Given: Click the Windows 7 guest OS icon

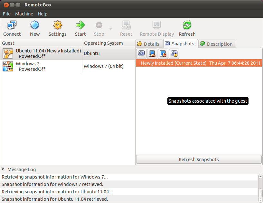Looking at the screenshot, I should (8, 66).
